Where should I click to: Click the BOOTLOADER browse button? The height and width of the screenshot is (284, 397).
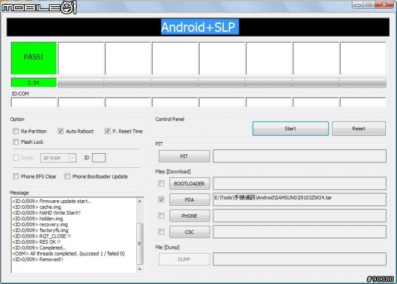190,184
